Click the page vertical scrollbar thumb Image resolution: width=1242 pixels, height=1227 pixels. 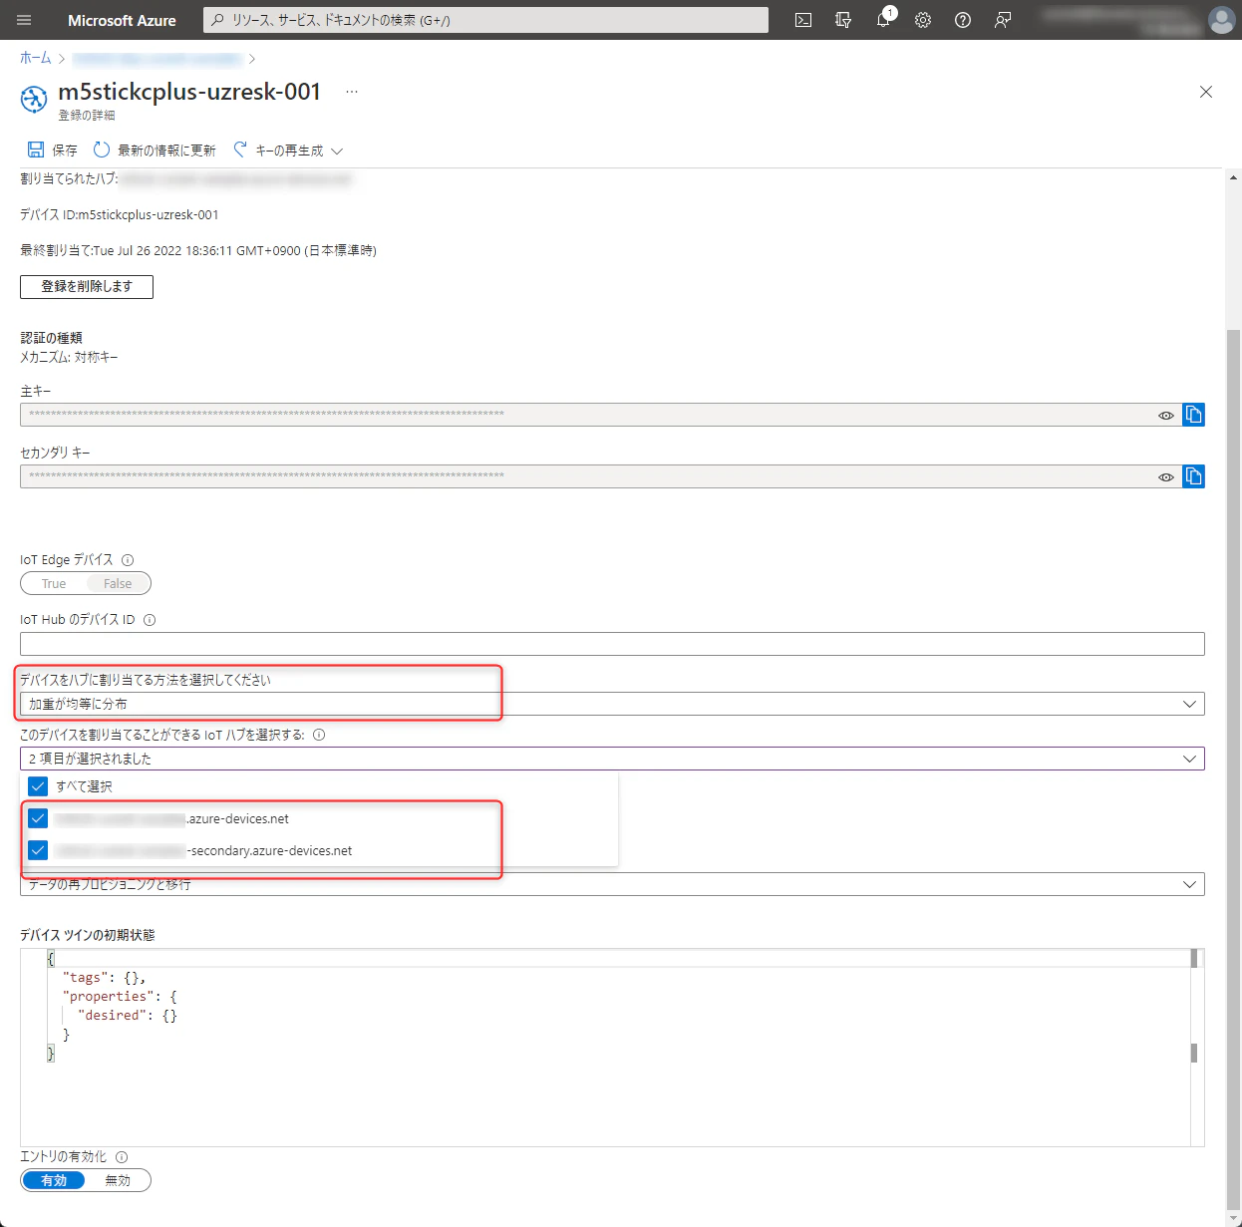pyautogui.click(x=1234, y=767)
